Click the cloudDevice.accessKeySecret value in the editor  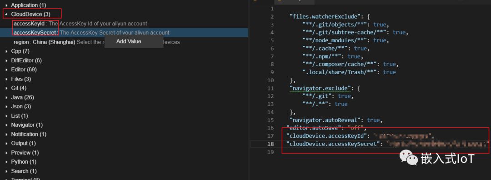coord(437,144)
